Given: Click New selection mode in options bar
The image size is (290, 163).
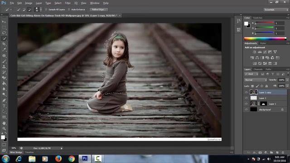Looking at the screenshot, I should coord(19,10).
